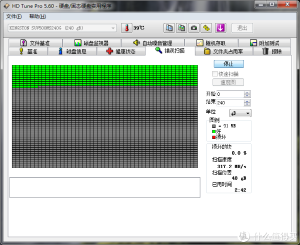The image size is (300, 245).
Task: Decrease the 结束 value with down arrow
Action: point(247,104)
